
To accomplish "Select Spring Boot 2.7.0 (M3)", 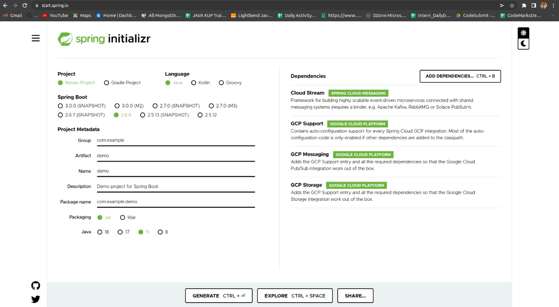I will coord(223,106).
